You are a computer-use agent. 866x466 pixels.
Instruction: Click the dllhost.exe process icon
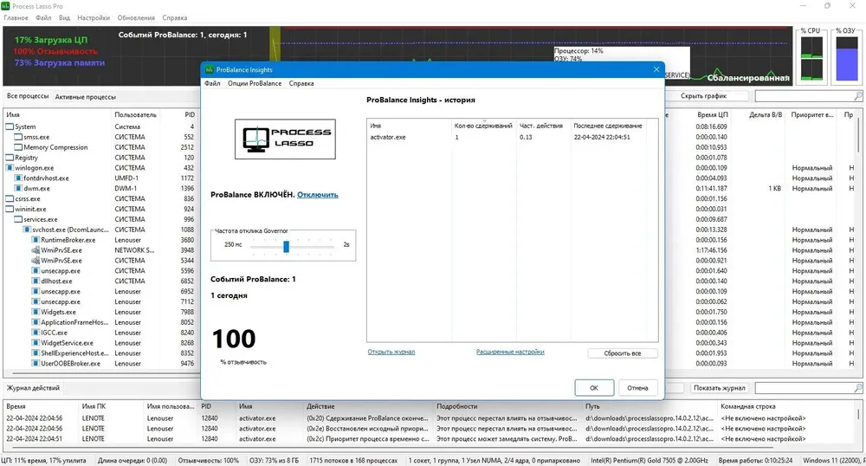36,281
